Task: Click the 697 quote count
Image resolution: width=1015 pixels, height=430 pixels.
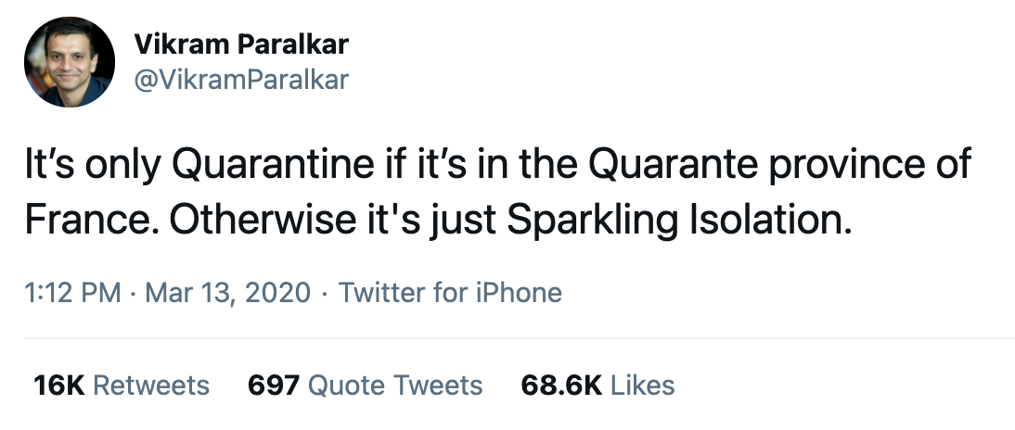Action: pyautogui.click(x=273, y=385)
